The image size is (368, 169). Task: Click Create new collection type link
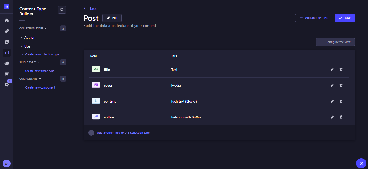tap(42, 54)
